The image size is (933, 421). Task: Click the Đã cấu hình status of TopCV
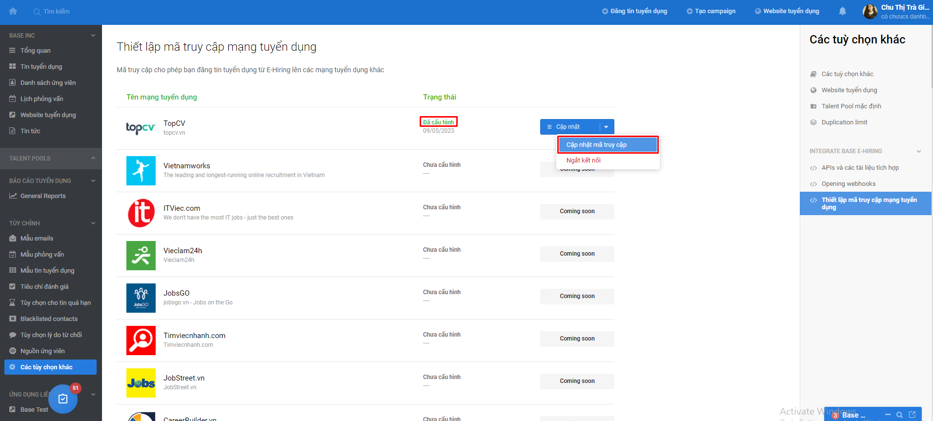(x=438, y=122)
